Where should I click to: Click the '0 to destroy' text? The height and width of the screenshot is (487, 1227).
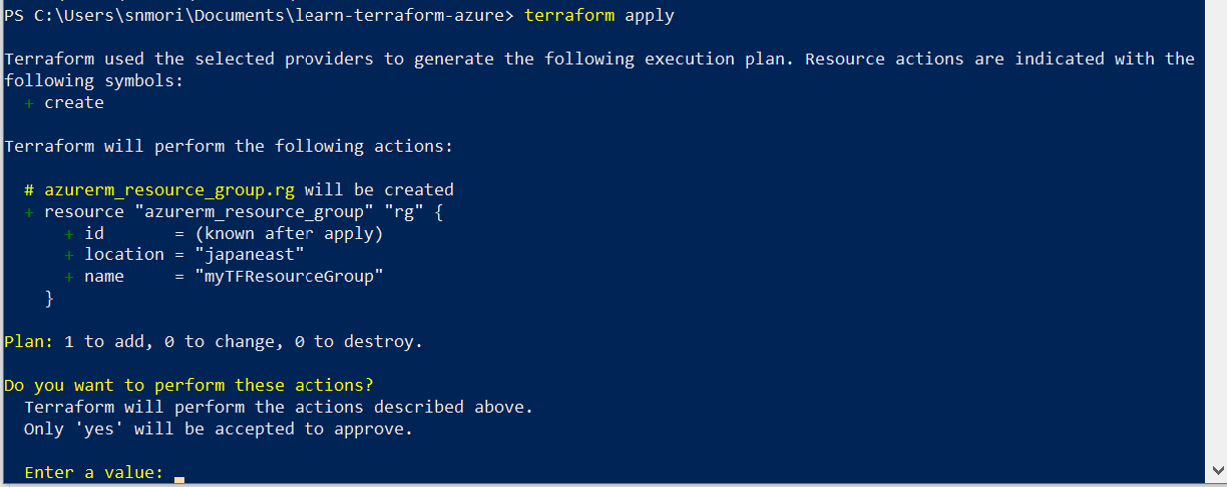pos(358,342)
